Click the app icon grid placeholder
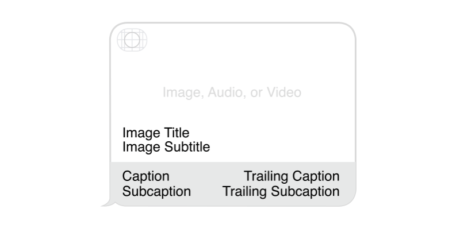460x232 pixels. [132, 40]
